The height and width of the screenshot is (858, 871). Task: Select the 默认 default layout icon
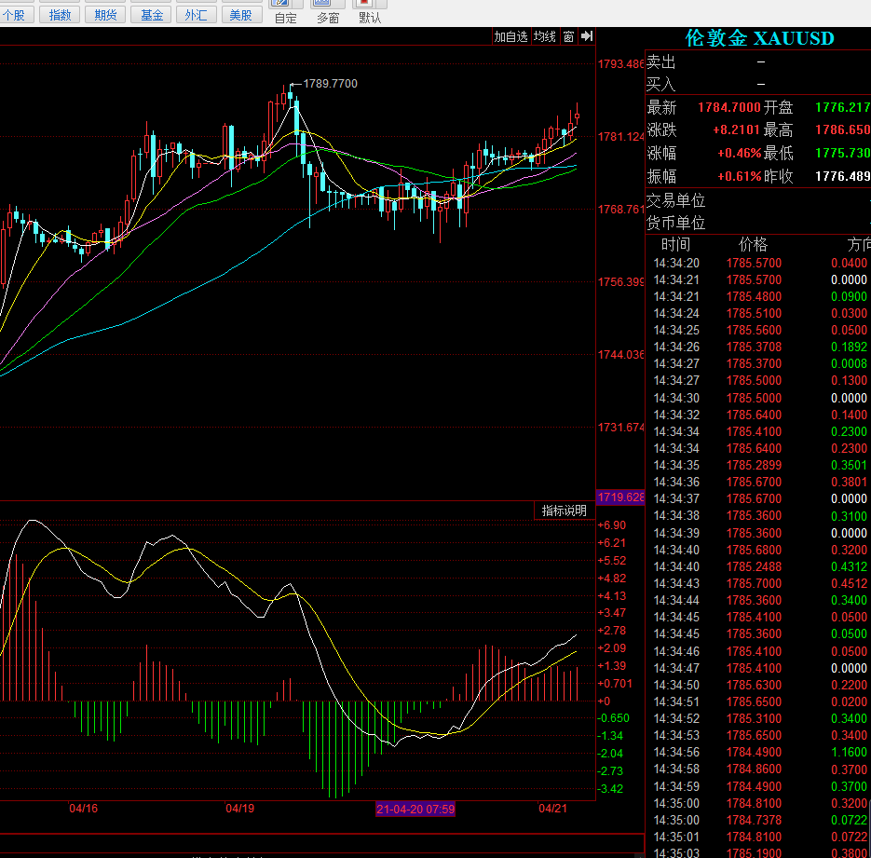coord(370,12)
